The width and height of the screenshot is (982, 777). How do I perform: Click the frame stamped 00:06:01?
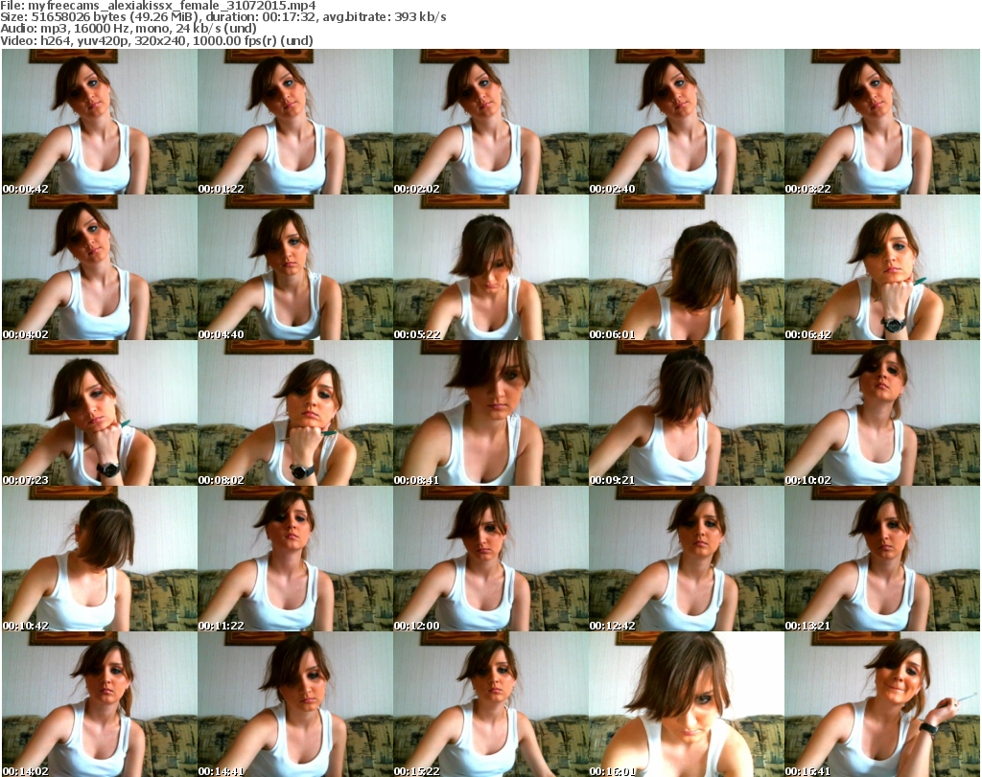pyautogui.click(x=687, y=267)
